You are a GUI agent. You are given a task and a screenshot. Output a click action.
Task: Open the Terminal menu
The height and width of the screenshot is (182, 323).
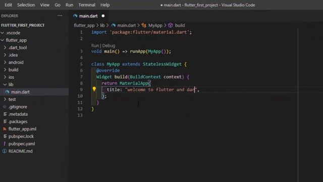click(x=87, y=5)
